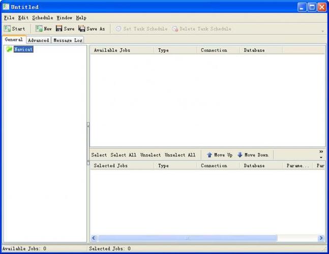This screenshot has height=254, width=329.
Task: Click the Select button
Action: [99, 155]
